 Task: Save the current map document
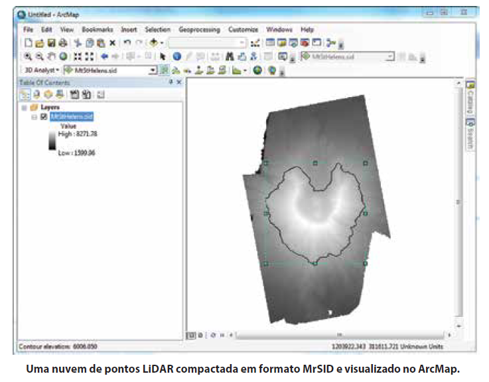[x=51, y=43]
